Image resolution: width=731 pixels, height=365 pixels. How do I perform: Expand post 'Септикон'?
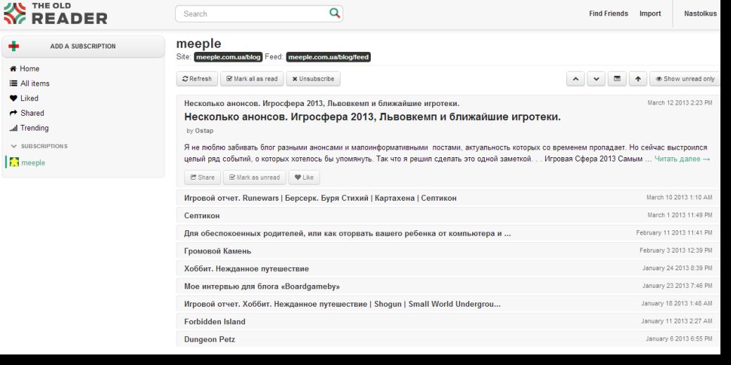coord(448,215)
